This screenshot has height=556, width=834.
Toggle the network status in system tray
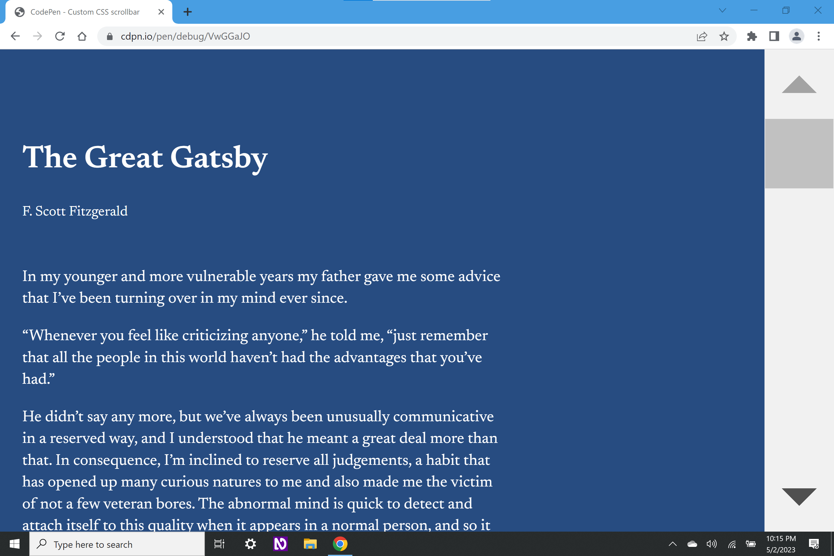(732, 544)
